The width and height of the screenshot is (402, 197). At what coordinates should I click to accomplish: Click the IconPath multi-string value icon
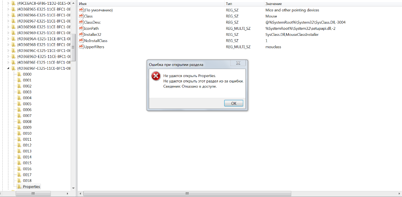point(81,28)
